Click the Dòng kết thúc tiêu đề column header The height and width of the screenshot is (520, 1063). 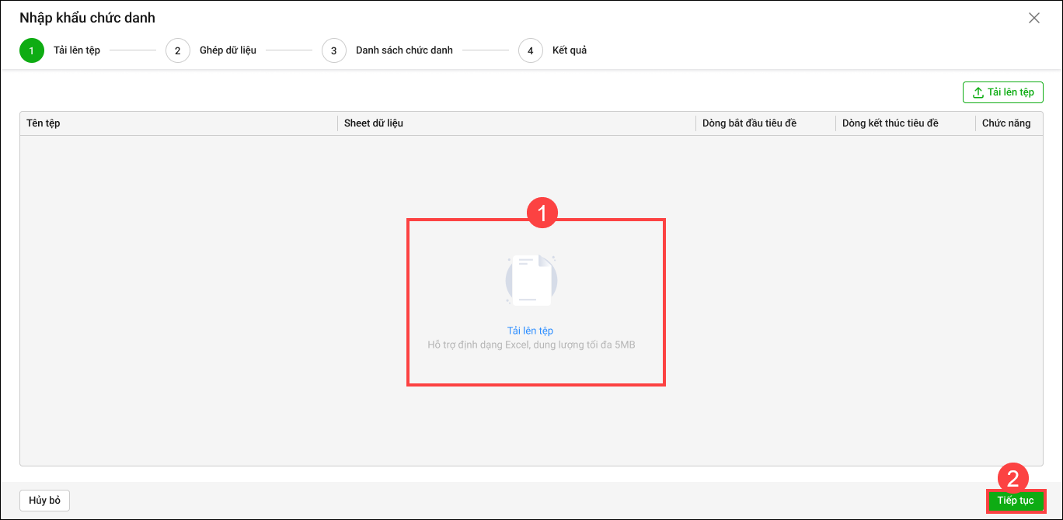(890, 123)
